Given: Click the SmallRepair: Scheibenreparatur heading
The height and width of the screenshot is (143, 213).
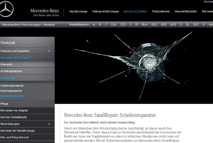Looking at the screenshot, I should (110, 115).
